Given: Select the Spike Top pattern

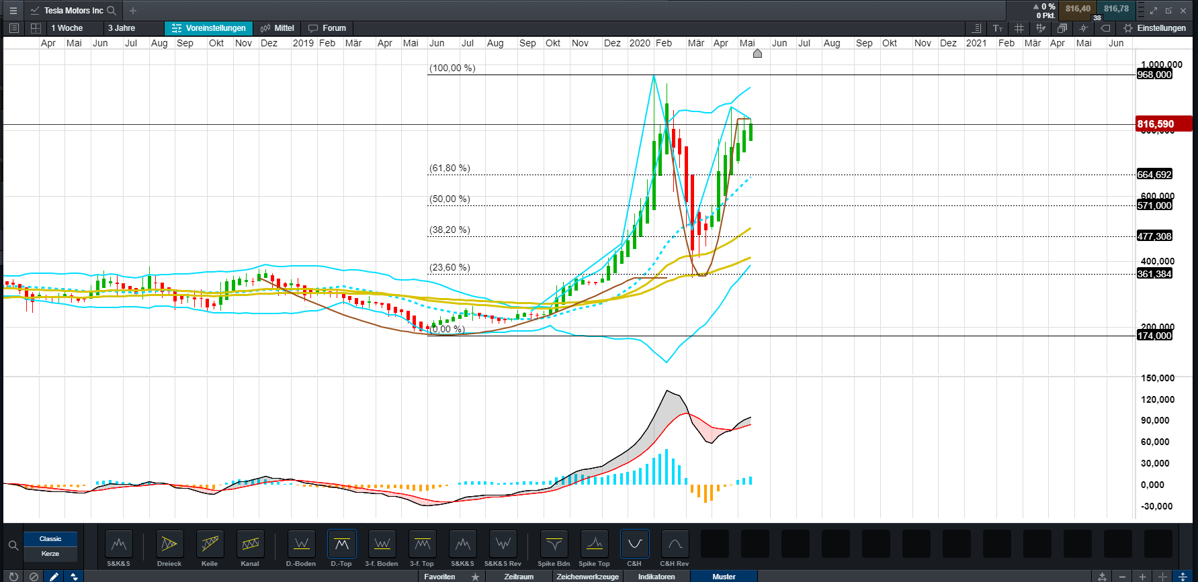Looking at the screenshot, I should click(x=594, y=544).
